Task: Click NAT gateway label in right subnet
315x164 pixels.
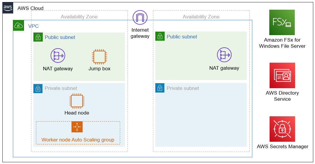Action: pyautogui.click(x=224, y=68)
